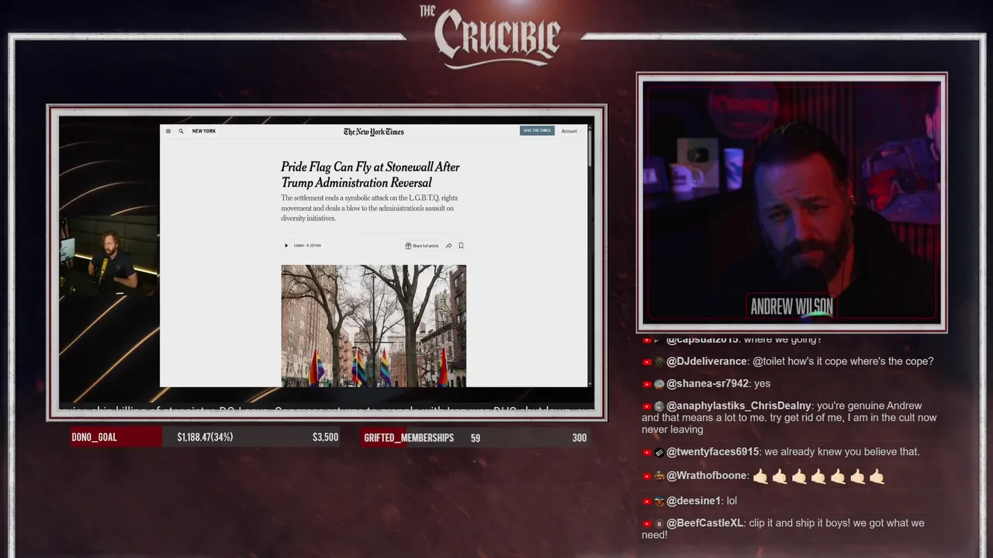Click the 'where we going?' chat message

click(782, 339)
